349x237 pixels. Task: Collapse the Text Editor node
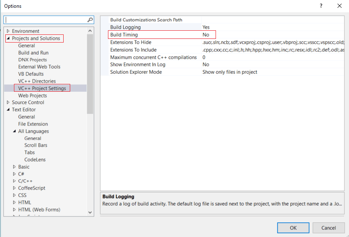(8, 110)
